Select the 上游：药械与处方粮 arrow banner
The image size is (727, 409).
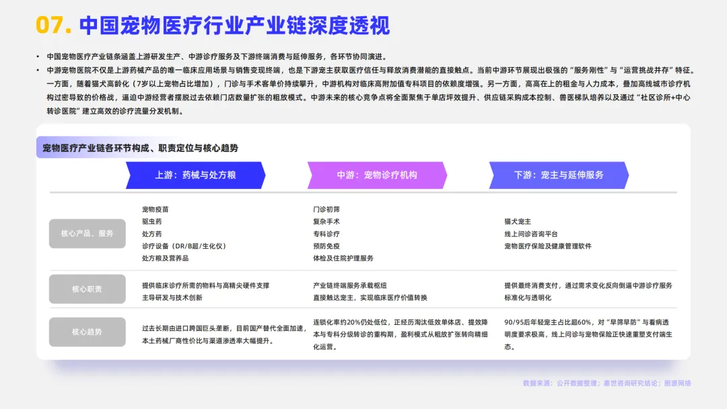[196, 175]
